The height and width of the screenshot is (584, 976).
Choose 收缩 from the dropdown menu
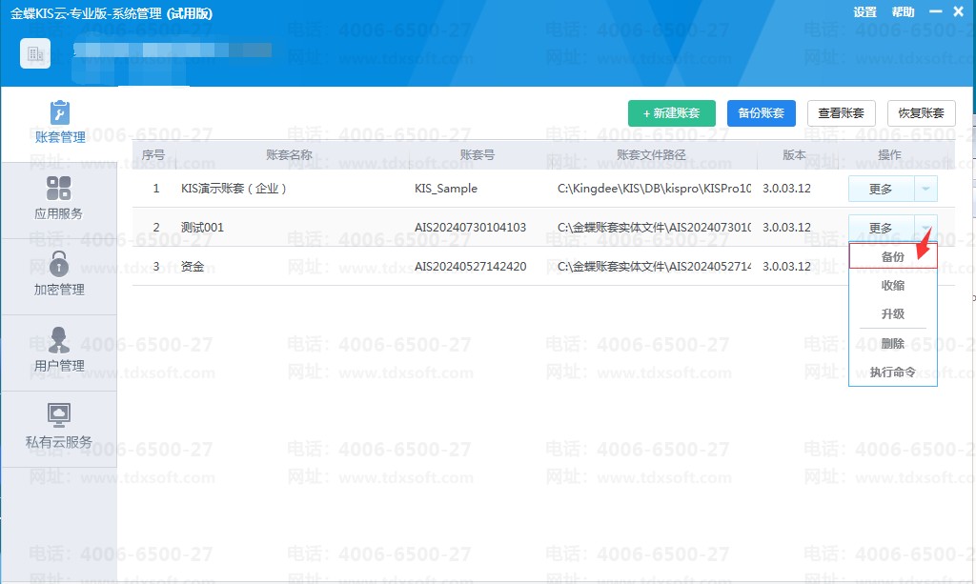click(x=892, y=286)
